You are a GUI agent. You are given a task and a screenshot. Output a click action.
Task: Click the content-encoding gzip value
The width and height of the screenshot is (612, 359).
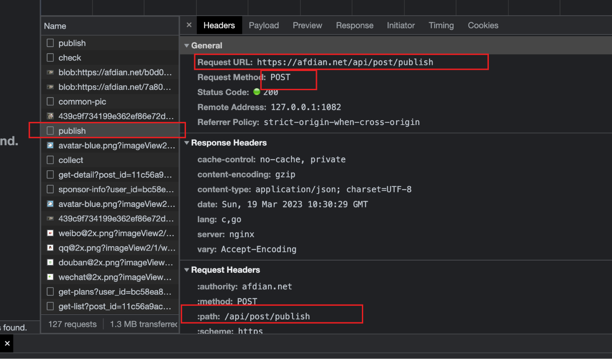[x=285, y=174]
